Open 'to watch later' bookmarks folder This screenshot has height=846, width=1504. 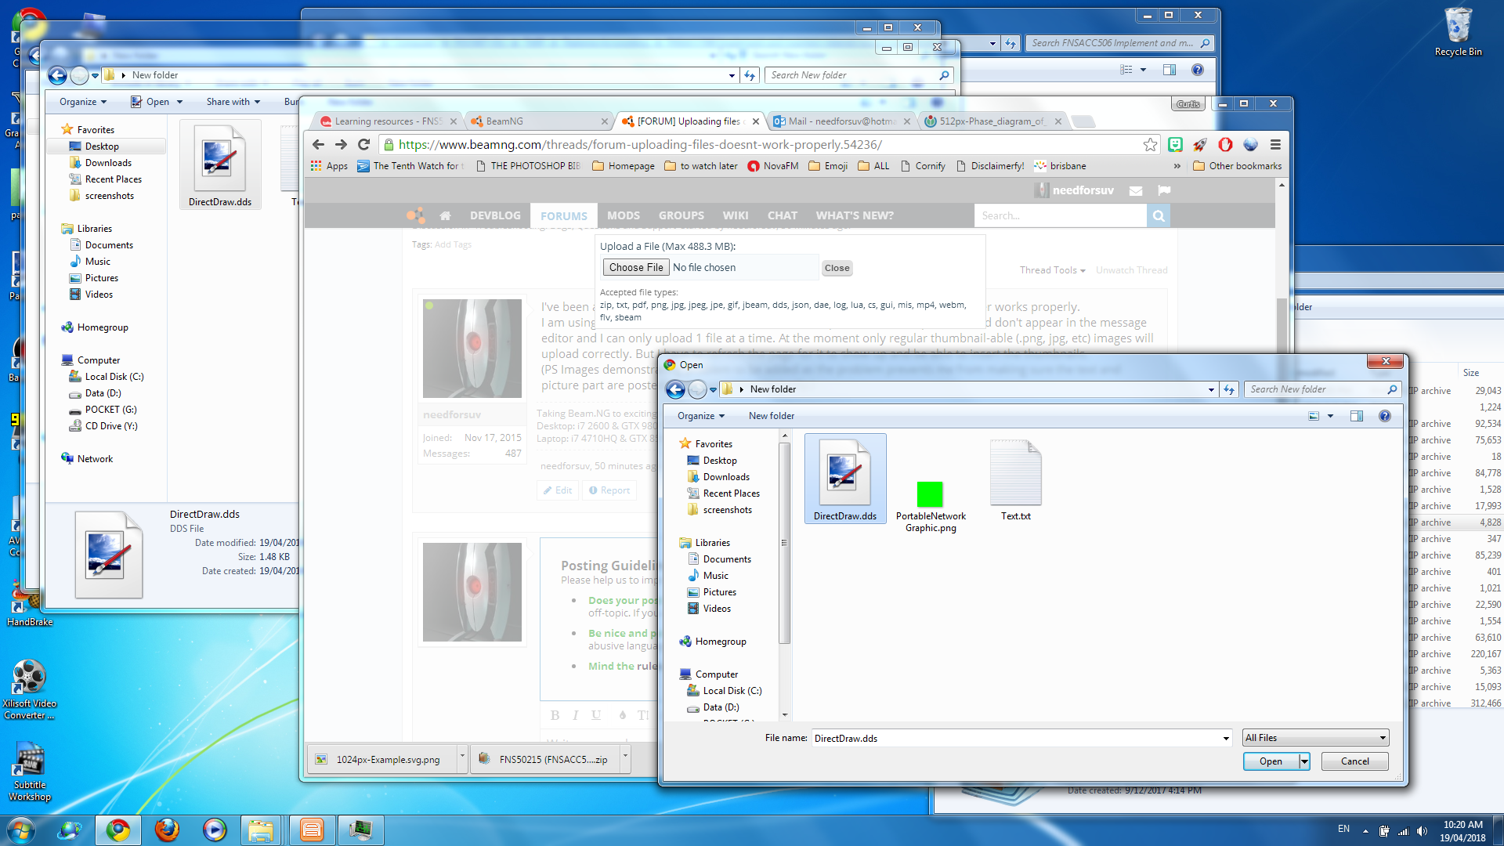coord(701,166)
